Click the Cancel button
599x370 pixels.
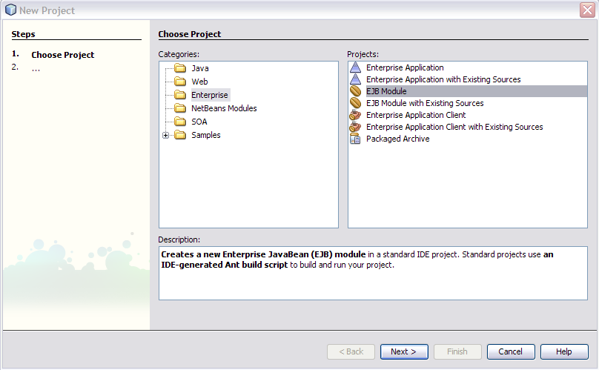point(511,351)
